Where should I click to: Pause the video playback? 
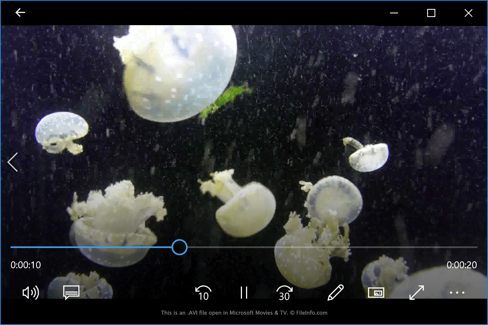[x=244, y=293]
